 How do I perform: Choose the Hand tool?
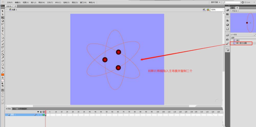point(3,64)
